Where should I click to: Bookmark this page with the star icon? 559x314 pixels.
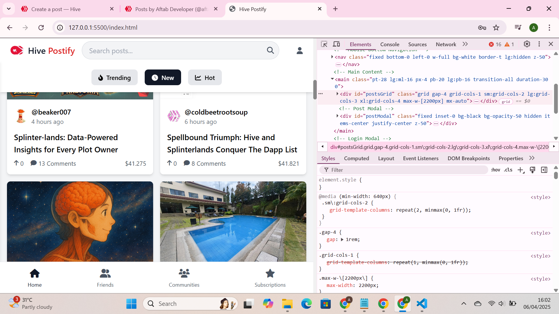point(496,28)
